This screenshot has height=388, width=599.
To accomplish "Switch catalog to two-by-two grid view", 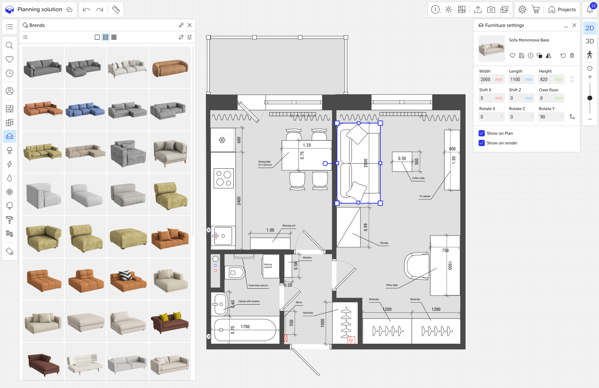I will (x=105, y=37).
